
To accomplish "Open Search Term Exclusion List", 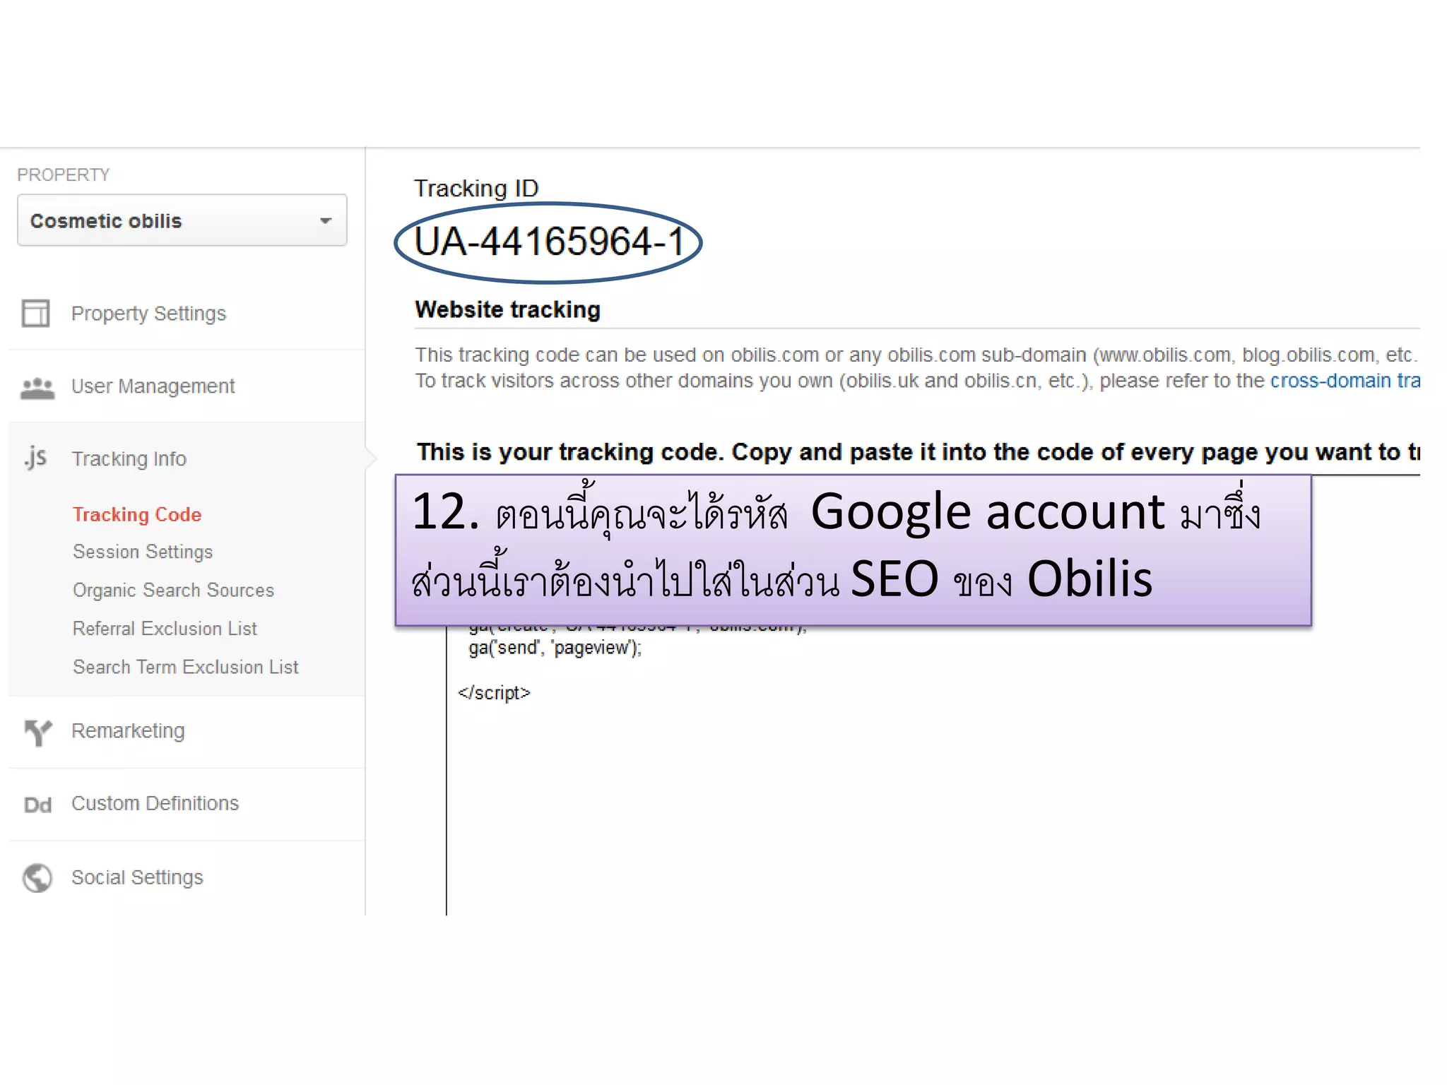I will [x=185, y=667].
